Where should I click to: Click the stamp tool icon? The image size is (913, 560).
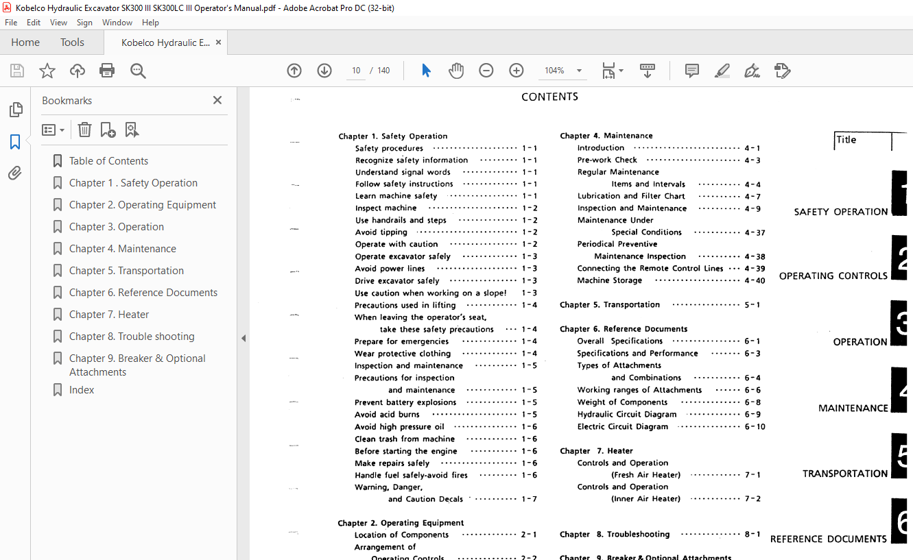782,71
